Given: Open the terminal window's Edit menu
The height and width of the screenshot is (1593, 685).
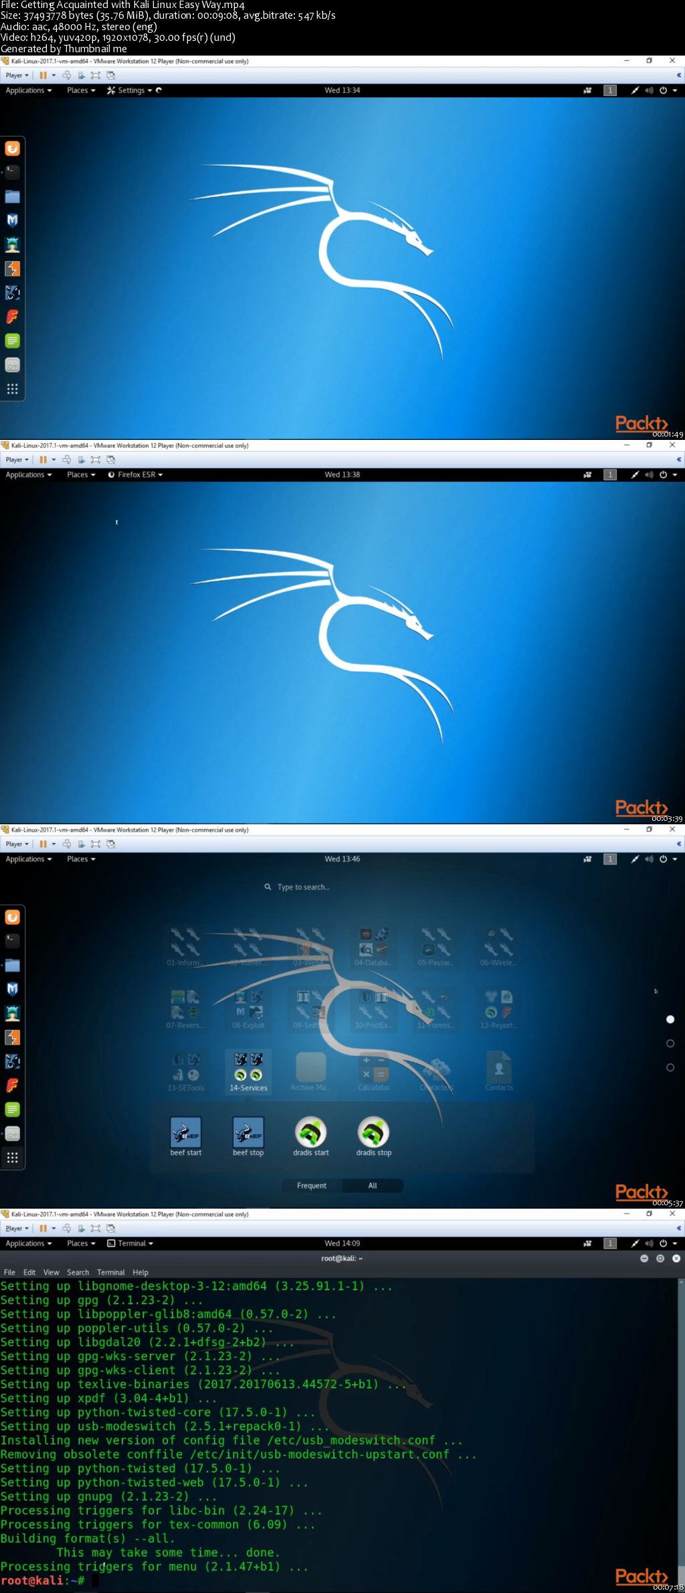Looking at the screenshot, I should [29, 1272].
